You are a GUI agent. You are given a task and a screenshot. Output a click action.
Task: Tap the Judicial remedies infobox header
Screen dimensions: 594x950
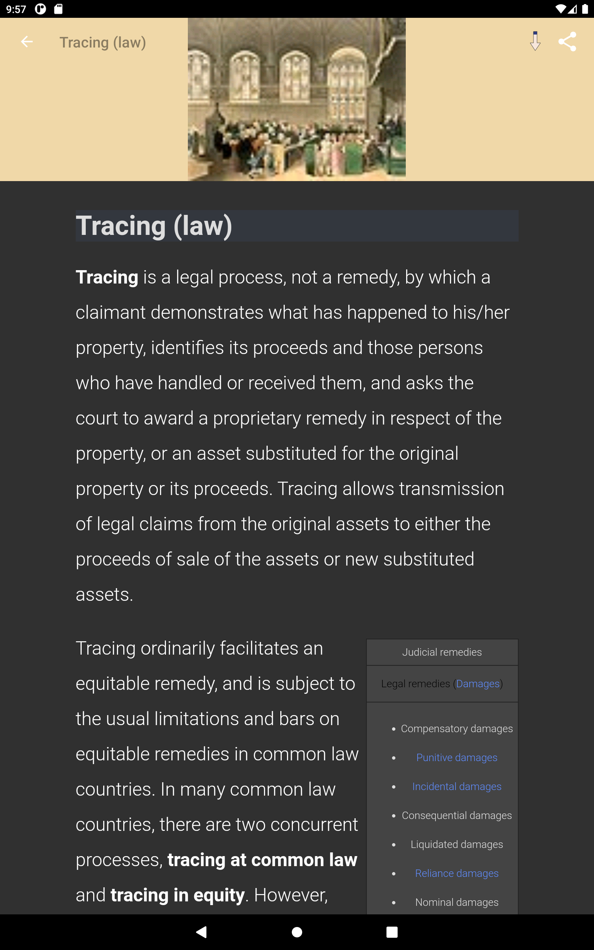pos(442,652)
